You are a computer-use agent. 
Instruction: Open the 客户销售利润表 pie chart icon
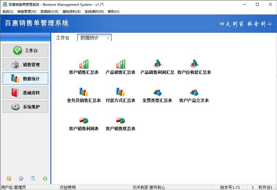click(x=84, y=120)
